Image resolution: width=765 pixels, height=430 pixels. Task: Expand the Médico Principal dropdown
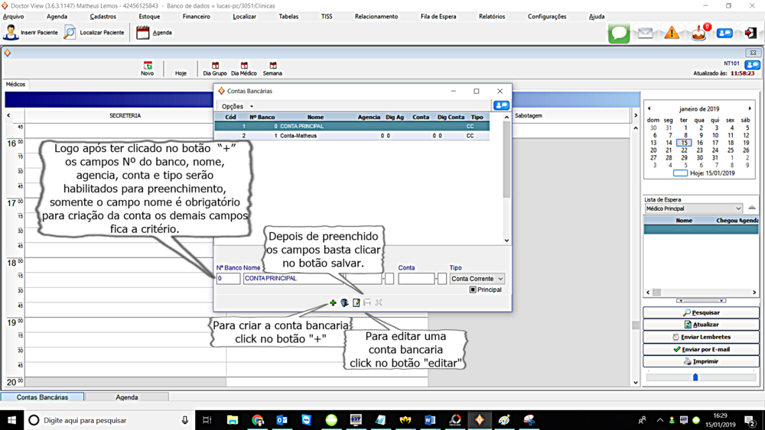coord(693,209)
